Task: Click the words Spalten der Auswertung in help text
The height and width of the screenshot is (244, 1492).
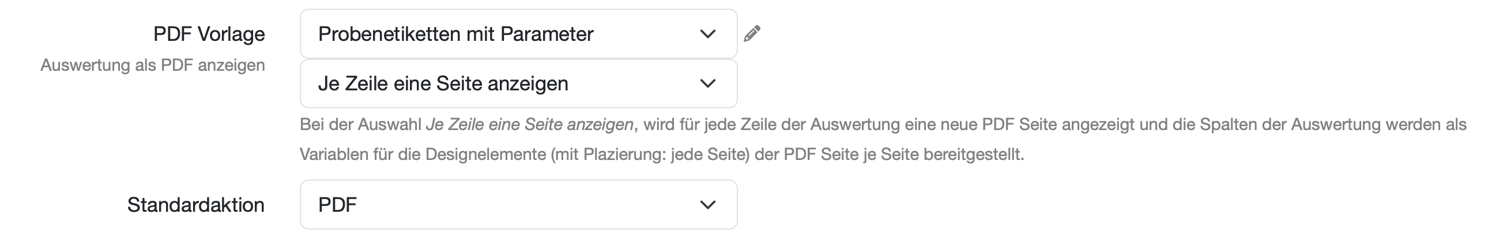Action: [x=1290, y=124]
